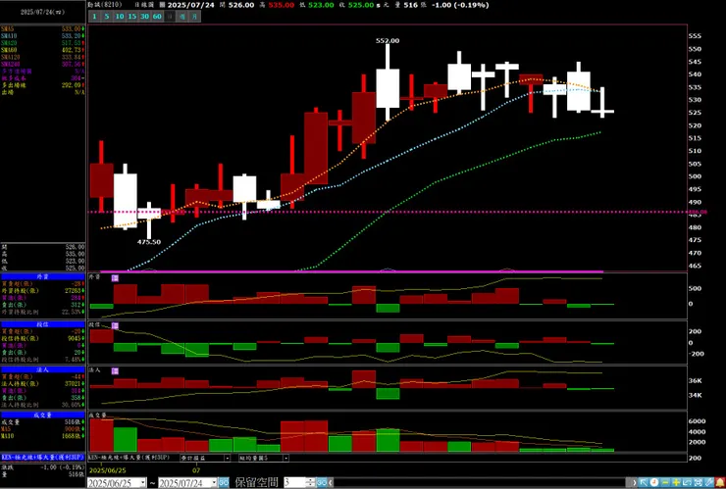The width and height of the screenshot is (726, 489).
Task: Click the purple icon in 法人 subchart
Action: (116, 371)
